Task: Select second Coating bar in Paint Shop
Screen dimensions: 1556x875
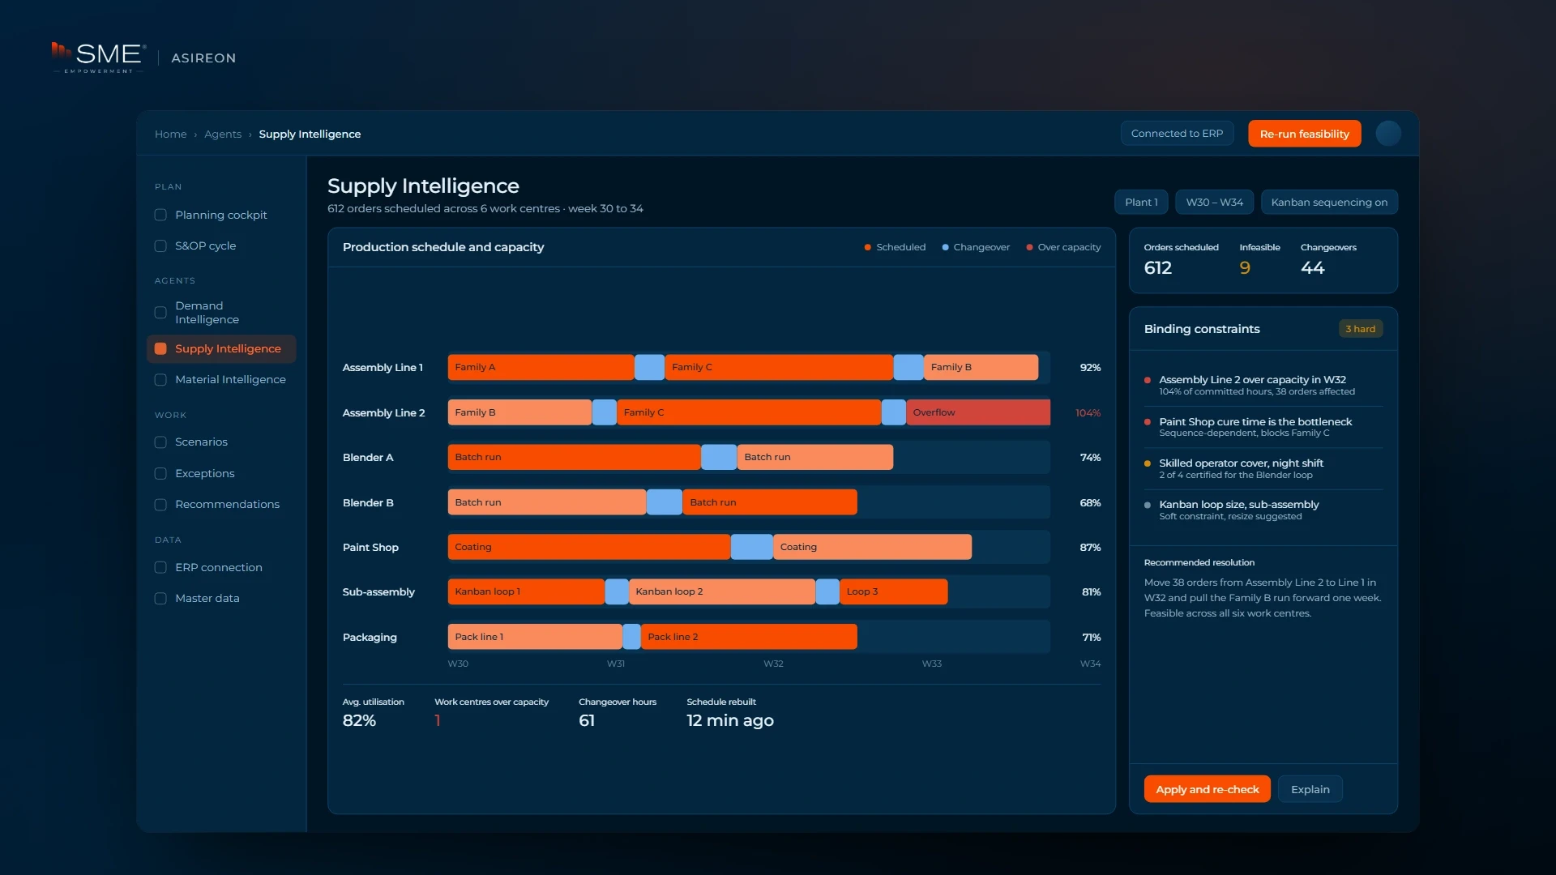Action: tap(872, 547)
